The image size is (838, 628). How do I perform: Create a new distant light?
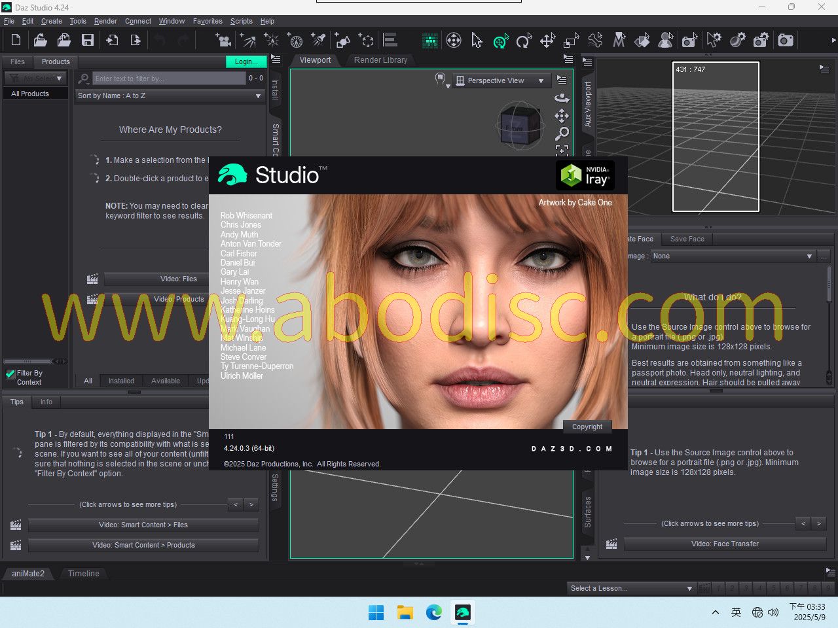tap(248, 41)
